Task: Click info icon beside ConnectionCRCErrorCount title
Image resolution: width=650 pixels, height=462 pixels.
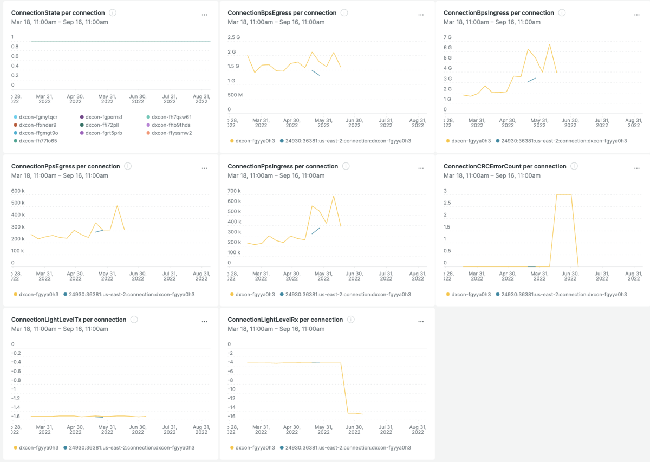Action: (x=574, y=166)
